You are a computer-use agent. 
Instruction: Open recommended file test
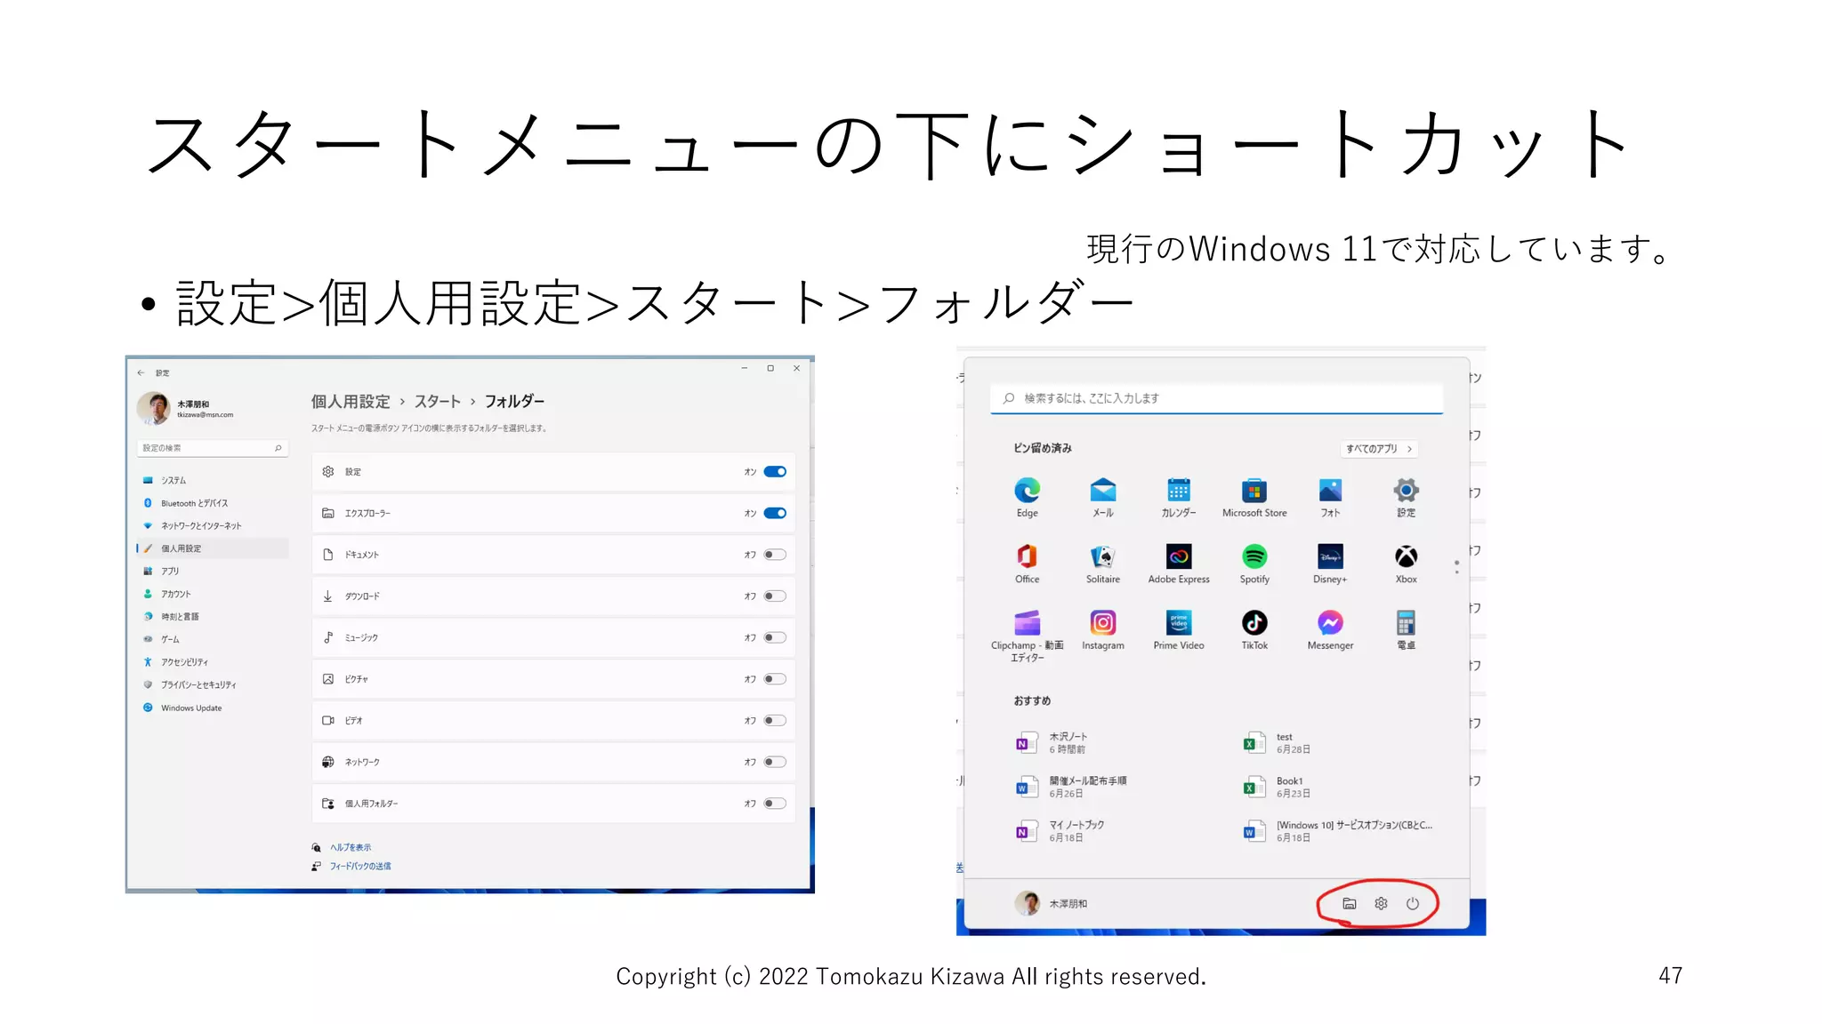(1277, 743)
